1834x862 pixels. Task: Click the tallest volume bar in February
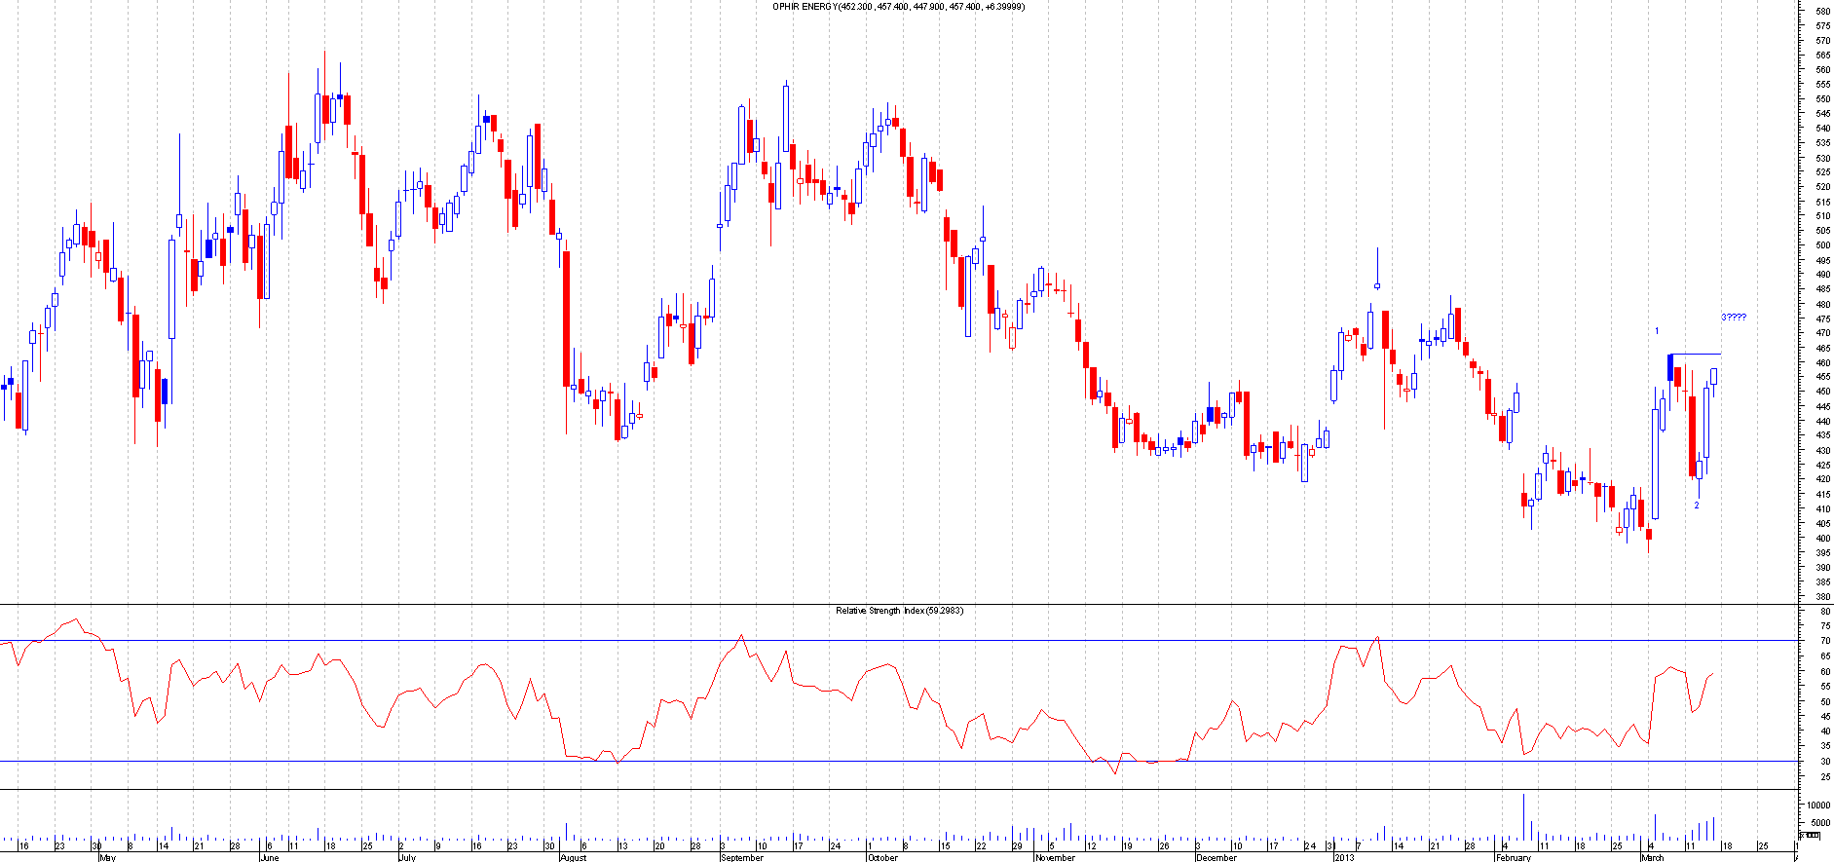[1523, 818]
